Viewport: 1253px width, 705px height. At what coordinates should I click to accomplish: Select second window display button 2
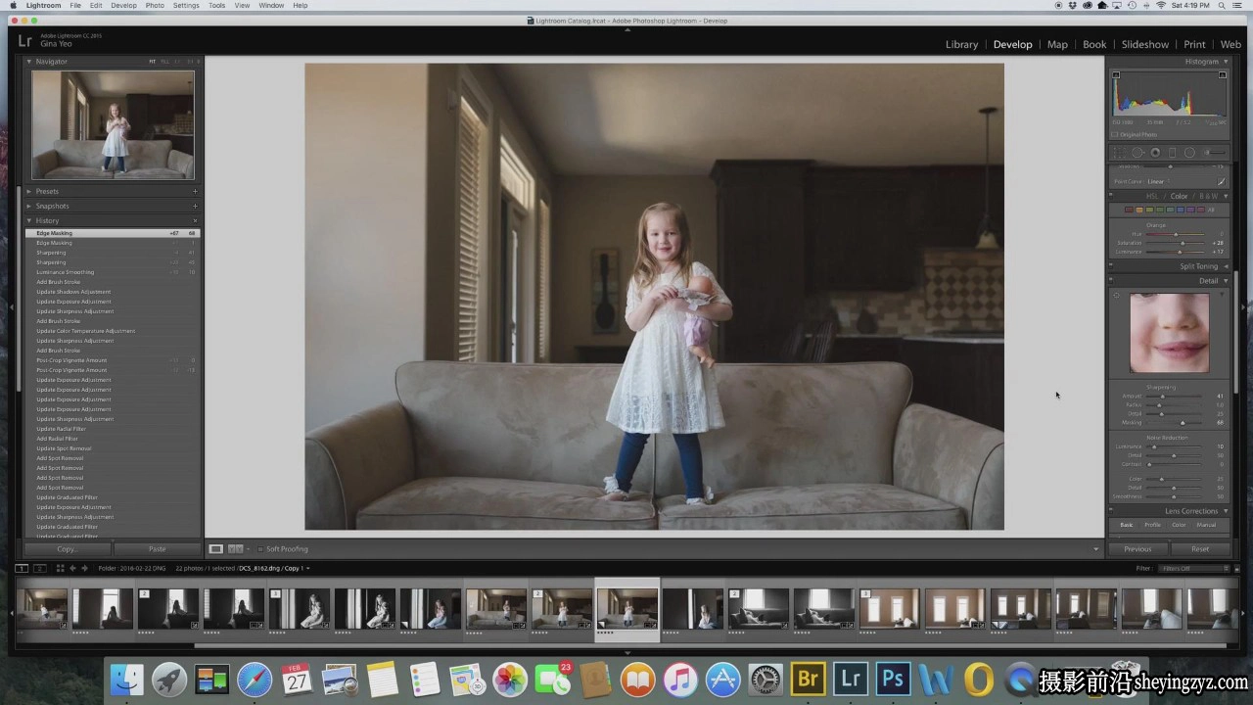point(39,568)
